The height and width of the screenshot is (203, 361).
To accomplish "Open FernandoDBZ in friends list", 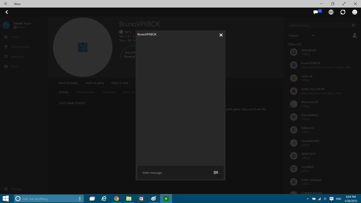I will [322, 143].
